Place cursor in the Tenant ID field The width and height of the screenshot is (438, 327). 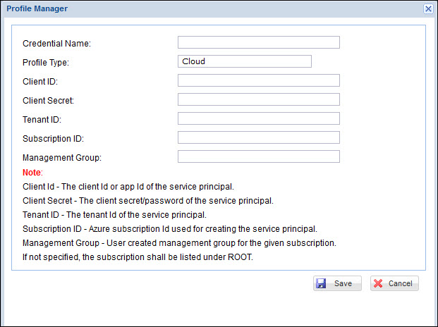coord(258,118)
